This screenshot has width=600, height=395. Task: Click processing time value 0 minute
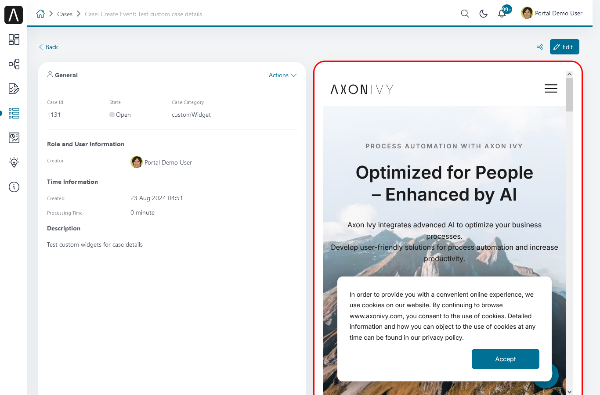(142, 212)
